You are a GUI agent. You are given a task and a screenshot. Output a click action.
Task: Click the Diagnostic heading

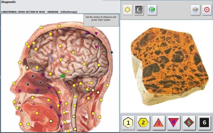[x=9, y=2]
